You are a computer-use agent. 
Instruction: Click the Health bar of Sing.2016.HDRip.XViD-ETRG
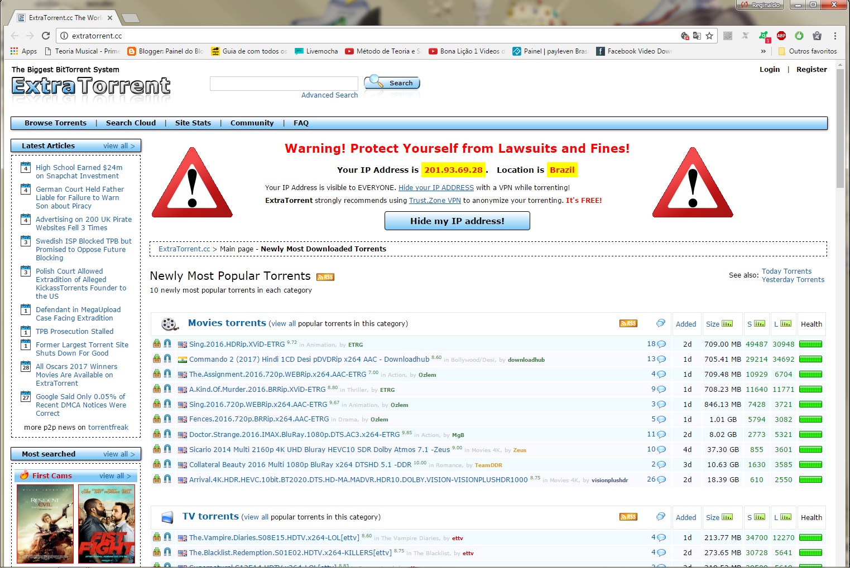(810, 344)
